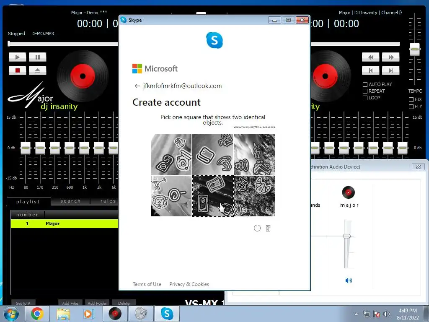Pick the top-left captcha square
This screenshot has width=429, height=322.
pos(171,154)
